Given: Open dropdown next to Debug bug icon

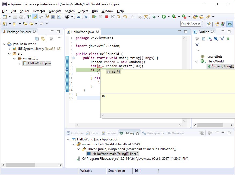Looking at the screenshot, I should click(158, 17).
